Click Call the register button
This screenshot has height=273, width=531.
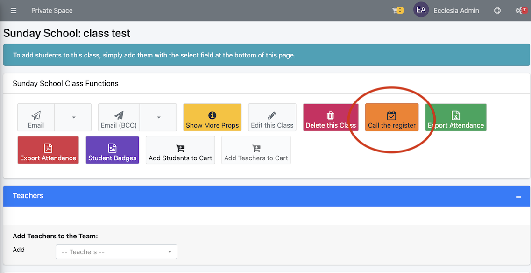(392, 117)
